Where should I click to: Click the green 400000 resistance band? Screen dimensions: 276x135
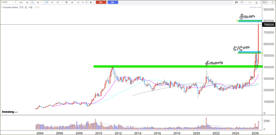tap(178, 67)
